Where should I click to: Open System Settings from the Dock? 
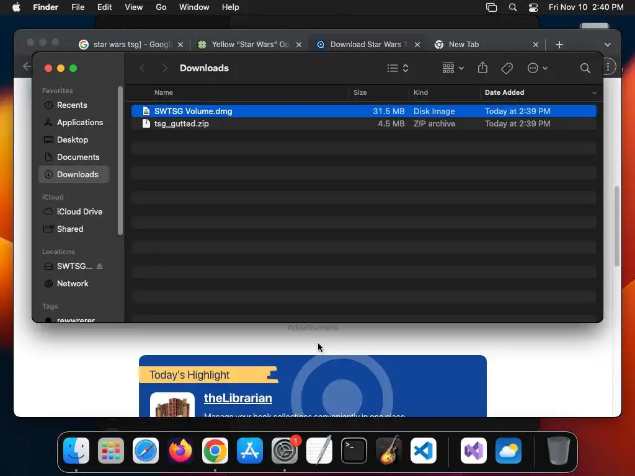[285, 451]
